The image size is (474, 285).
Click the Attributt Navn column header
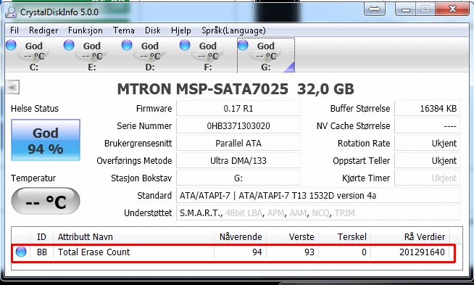(x=133, y=236)
